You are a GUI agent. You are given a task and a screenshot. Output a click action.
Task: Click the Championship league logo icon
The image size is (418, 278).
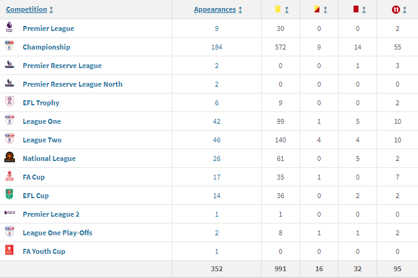click(9, 46)
